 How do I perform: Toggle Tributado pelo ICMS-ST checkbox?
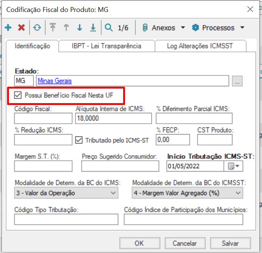click(79, 140)
